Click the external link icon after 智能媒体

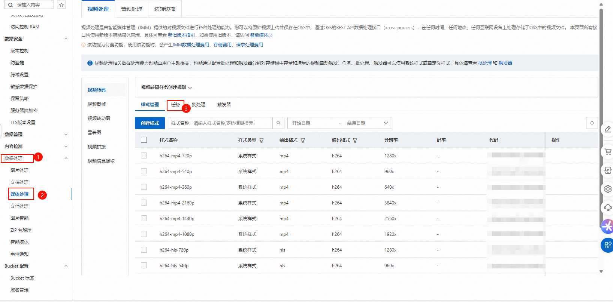tap(271, 35)
